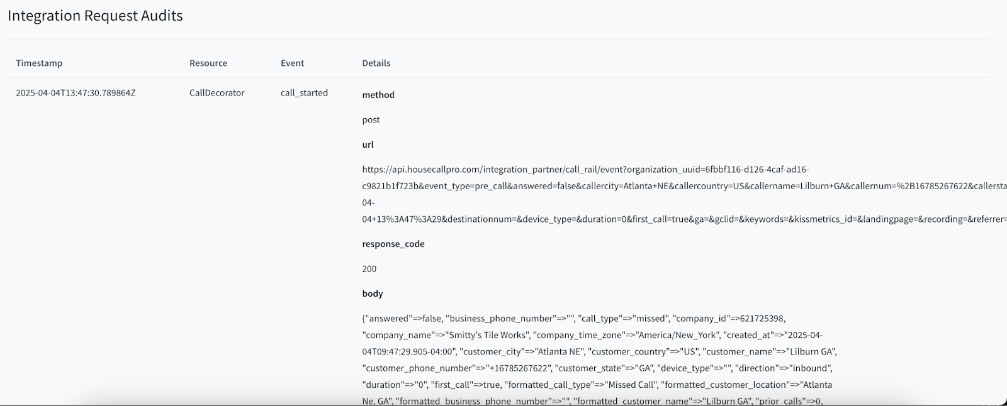Viewport: 1007px width, 406px height.
Task: Click the call_started event cell
Action: [x=304, y=93]
